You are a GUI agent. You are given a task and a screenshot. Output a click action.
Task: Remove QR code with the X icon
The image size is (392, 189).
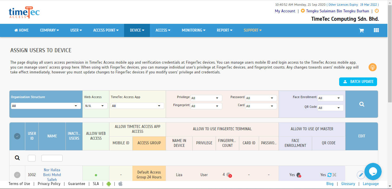(334, 175)
